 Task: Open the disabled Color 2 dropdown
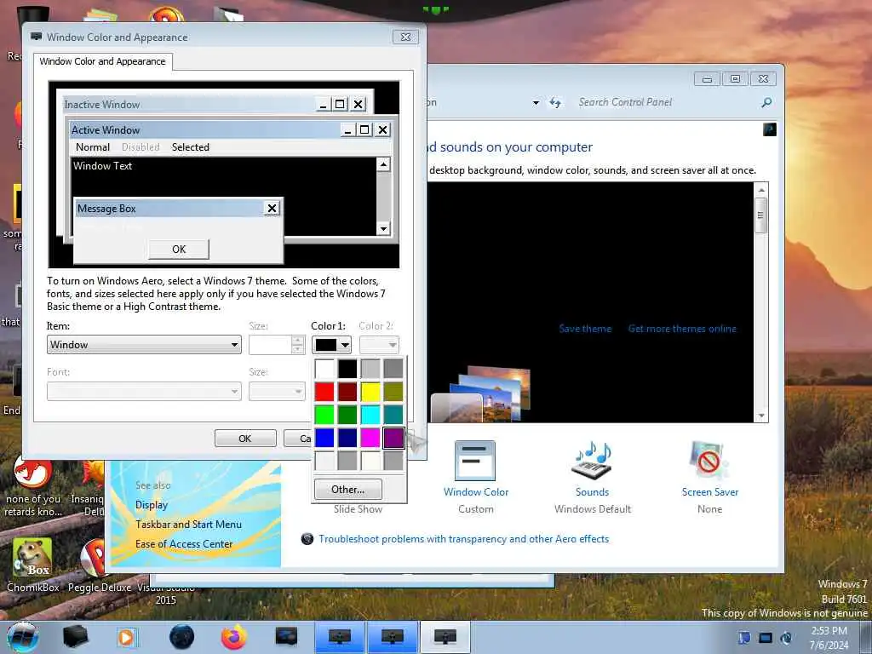point(379,345)
